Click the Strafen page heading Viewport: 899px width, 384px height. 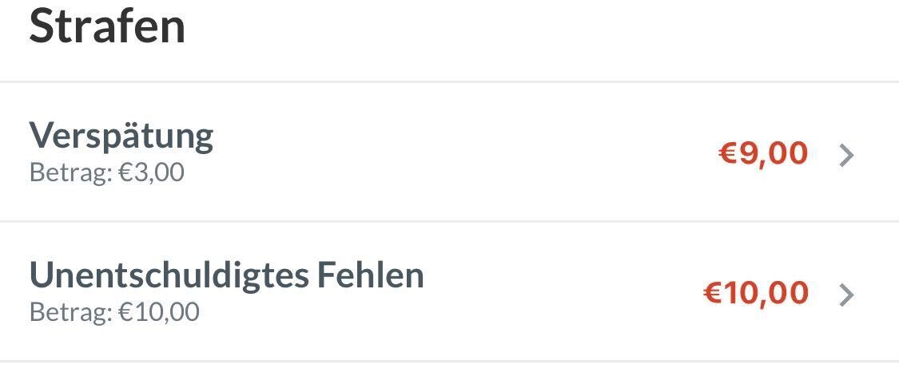pos(107,27)
